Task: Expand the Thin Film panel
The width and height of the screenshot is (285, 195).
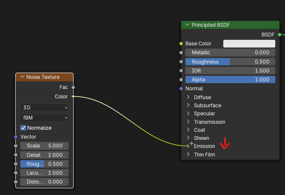Action: click(188, 154)
